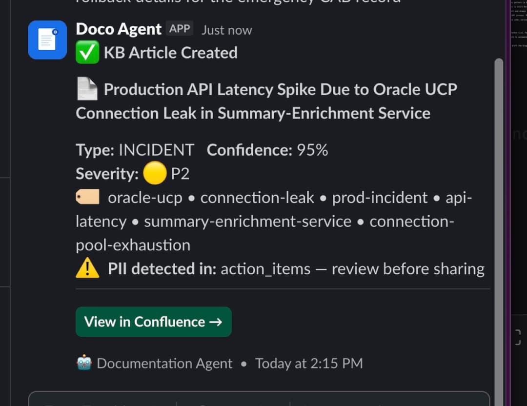Screen dimensions: 527x406
Task: Click the document page emoji before the title
Action: [x=87, y=89]
